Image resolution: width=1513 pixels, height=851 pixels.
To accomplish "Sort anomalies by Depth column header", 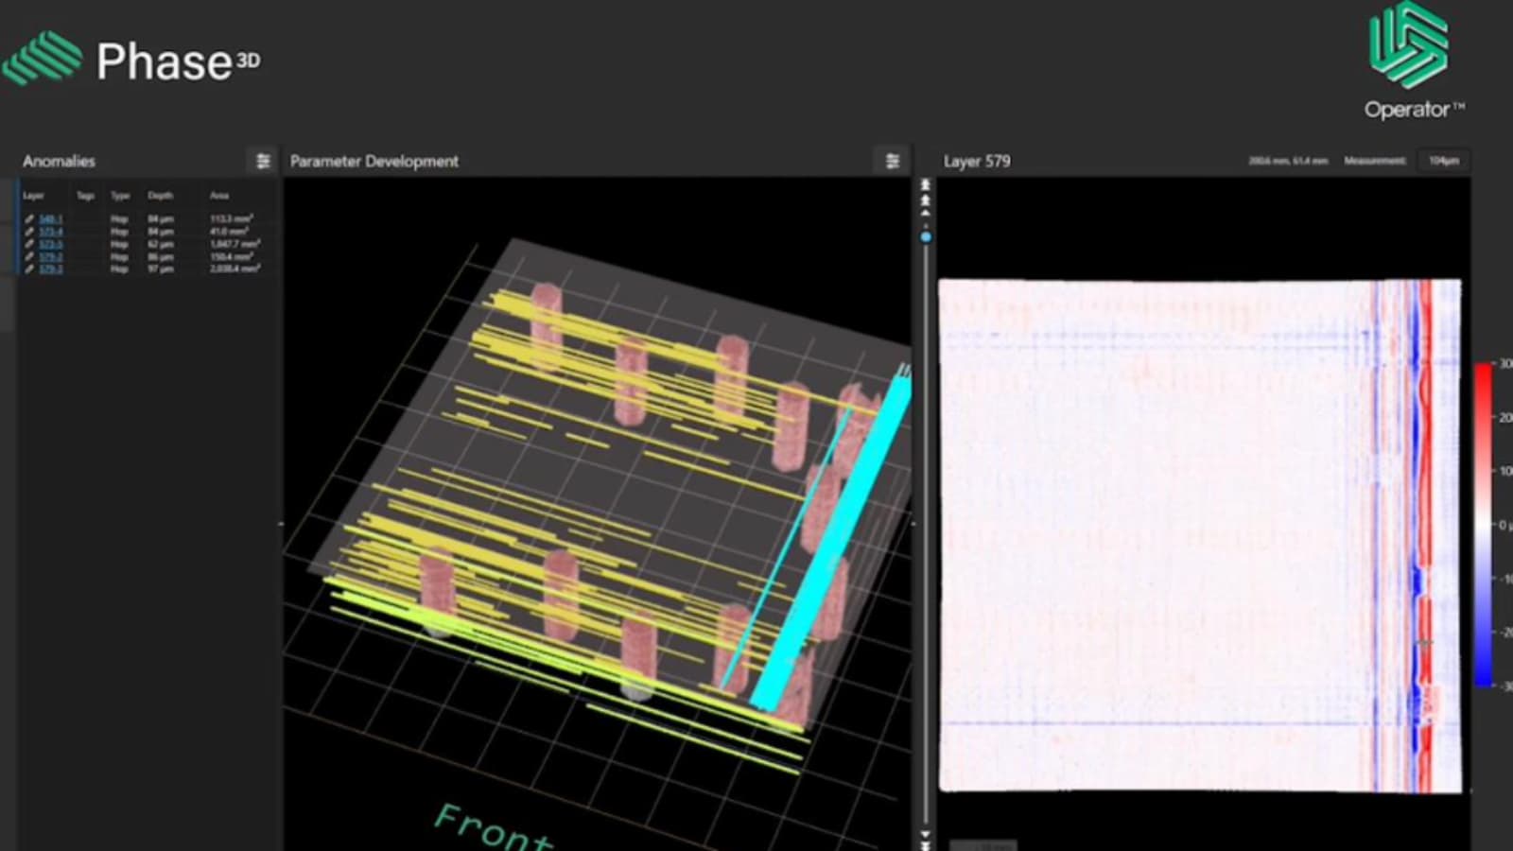I will click(160, 196).
